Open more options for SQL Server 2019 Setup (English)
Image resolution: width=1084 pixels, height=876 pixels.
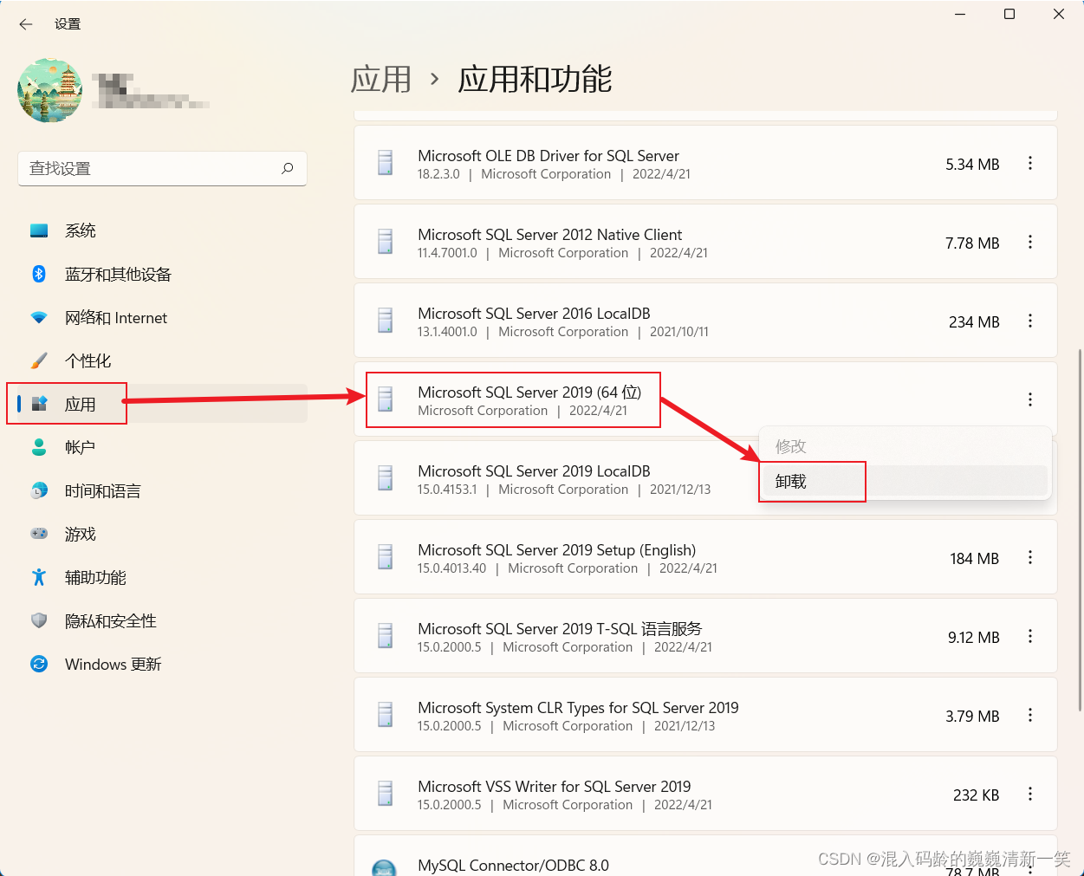coord(1030,557)
